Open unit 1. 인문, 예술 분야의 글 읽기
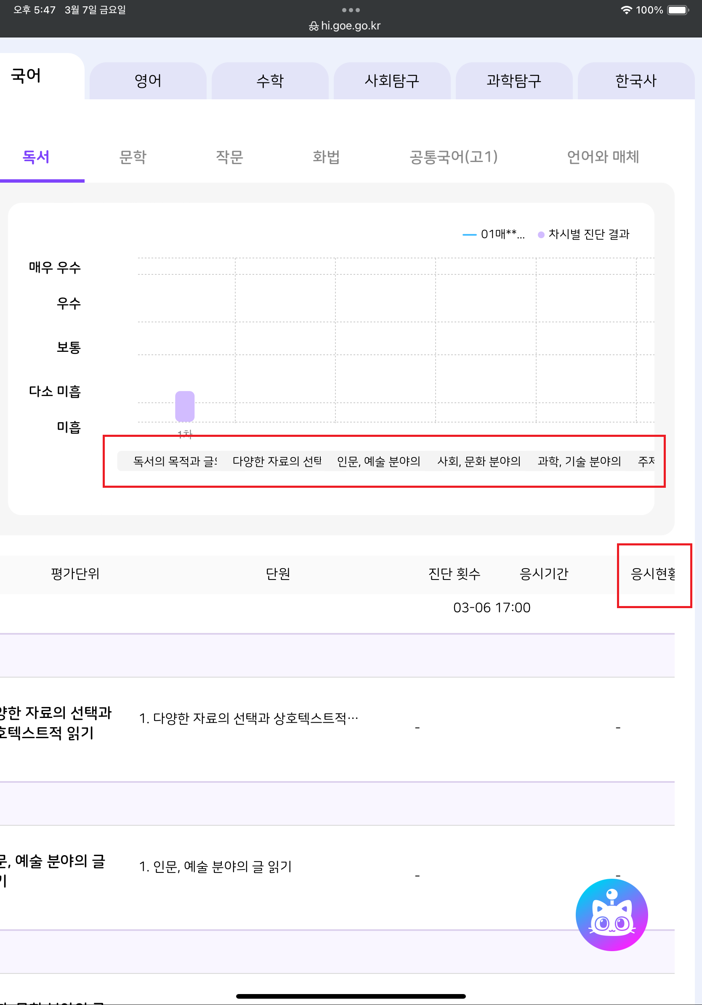The image size is (702, 1005). pos(215,866)
